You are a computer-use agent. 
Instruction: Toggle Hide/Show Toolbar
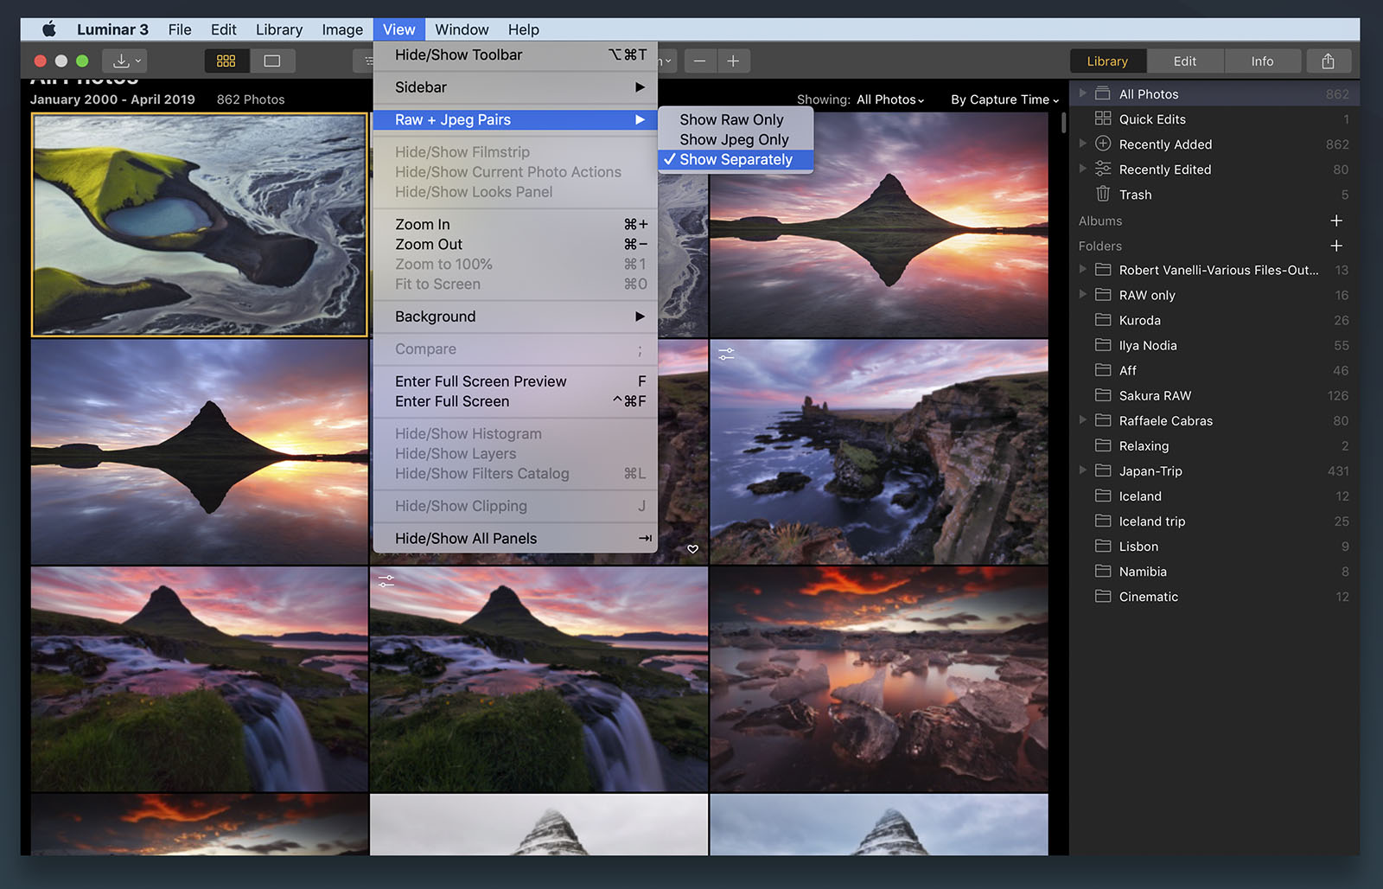pos(515,54)
